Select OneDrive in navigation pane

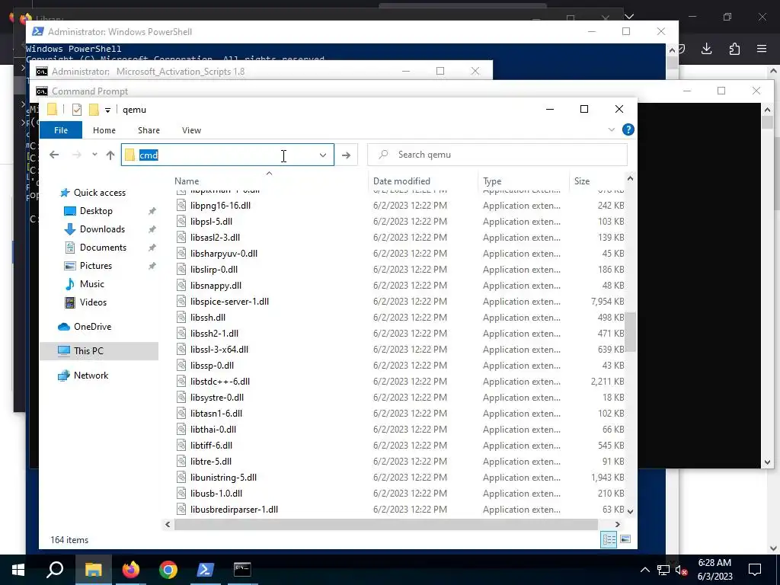[x=92, y=327]
